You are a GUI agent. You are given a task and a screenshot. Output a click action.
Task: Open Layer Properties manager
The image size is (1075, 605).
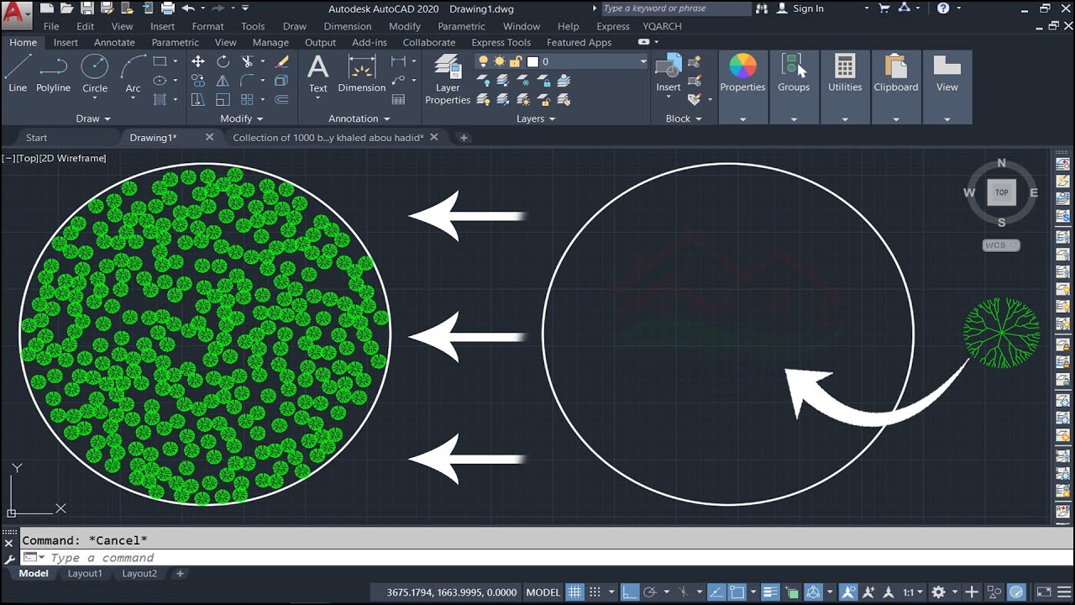tap(448, 79)
